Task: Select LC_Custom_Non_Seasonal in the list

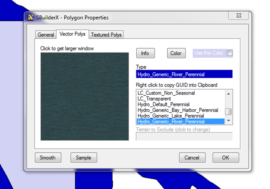Action: coord(166,93)
